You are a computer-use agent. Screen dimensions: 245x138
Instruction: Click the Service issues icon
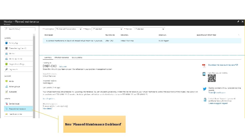point(7,104)
